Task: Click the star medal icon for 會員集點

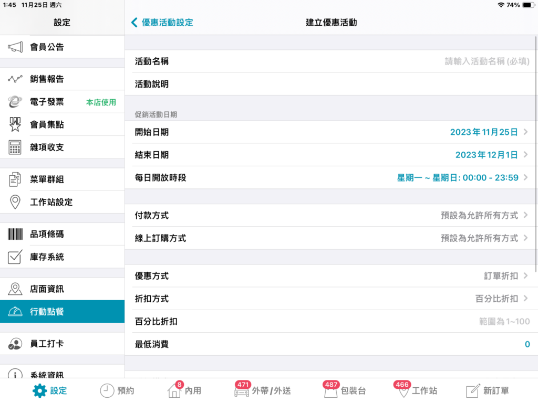Action: [15, 124]
